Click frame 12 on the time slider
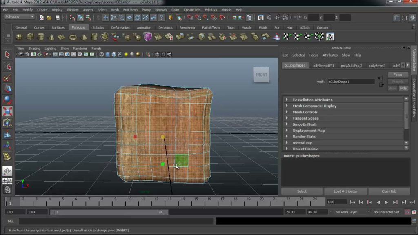Image resolution: width=418 pixels, height=235 pixels. [156, 202]
